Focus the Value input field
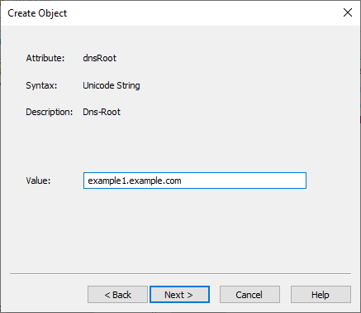This screenshot has height=313, width=361. pyautogui.click(x=195, y=181)
